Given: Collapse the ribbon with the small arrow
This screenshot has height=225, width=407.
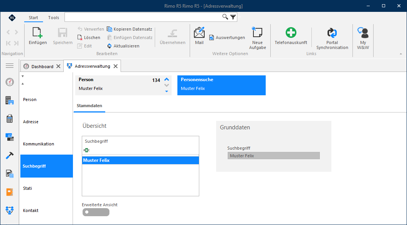Looking at the screenshot, I should [401, 54].
